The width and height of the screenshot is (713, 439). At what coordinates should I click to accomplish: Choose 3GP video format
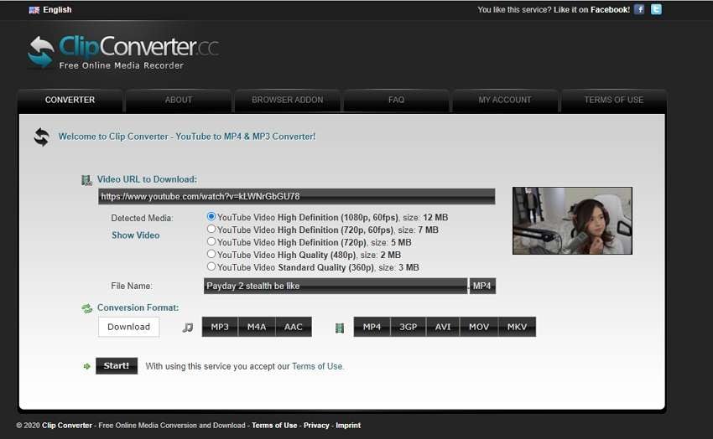pos(409,327)
